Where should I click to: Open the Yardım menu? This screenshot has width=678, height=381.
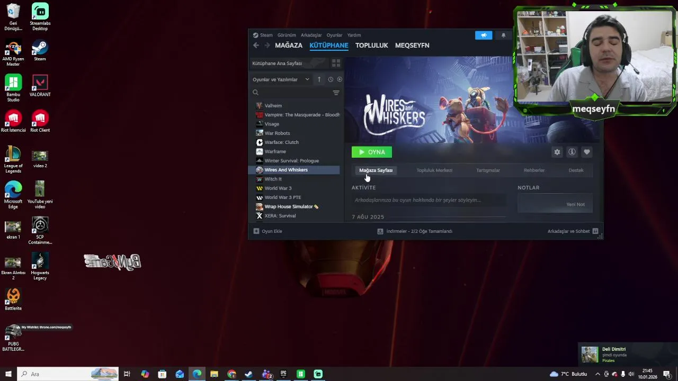[x=354, y=35]
